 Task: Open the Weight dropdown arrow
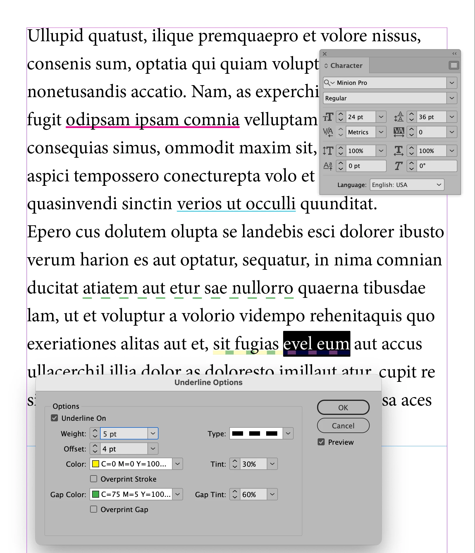[153, 434]
